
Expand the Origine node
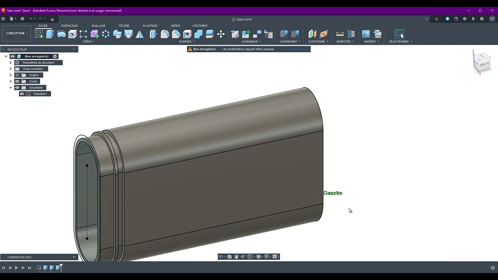[11, 75]
